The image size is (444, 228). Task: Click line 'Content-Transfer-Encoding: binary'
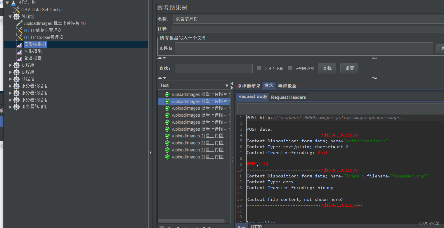pyautogui.click(x=290, y=188)
